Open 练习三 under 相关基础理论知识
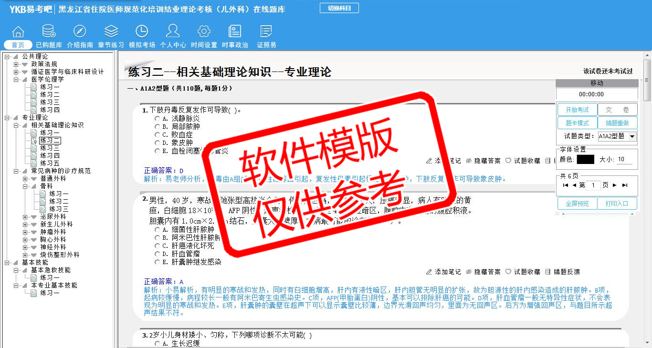 coord(50,148)
